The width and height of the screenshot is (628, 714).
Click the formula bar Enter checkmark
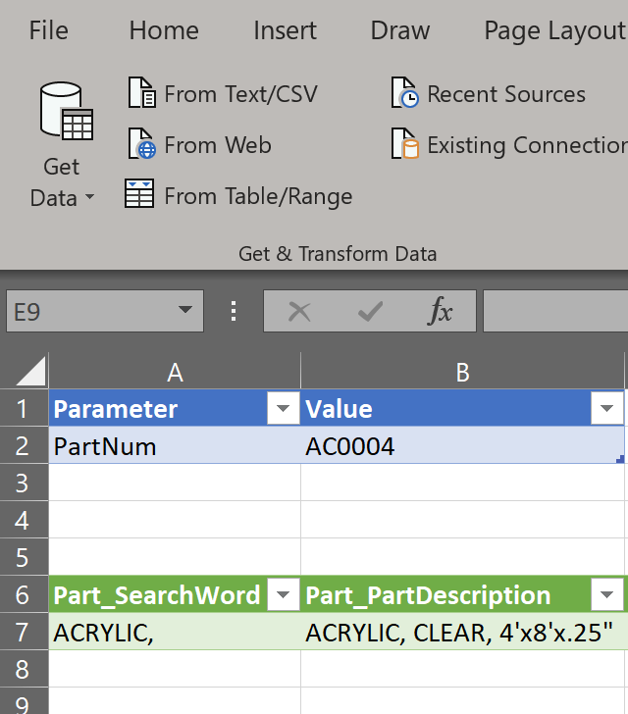(x=370, y=312)
